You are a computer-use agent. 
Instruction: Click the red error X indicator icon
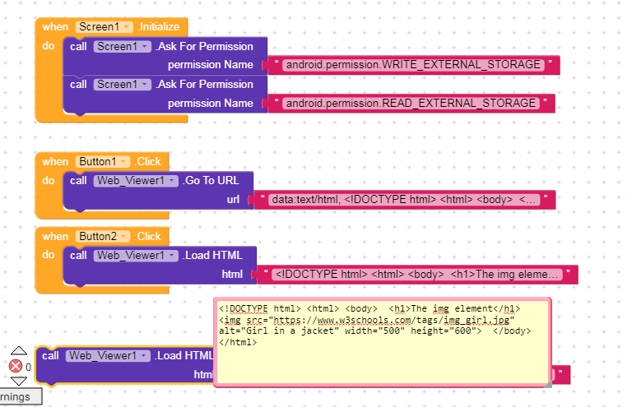(x=16, y=367)
